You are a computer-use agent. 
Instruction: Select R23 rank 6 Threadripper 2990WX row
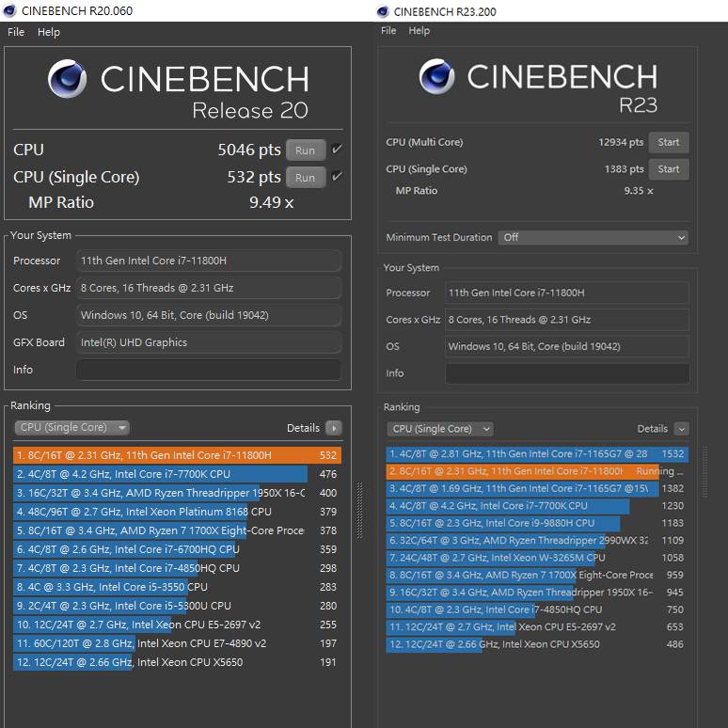tap(537, 541)
